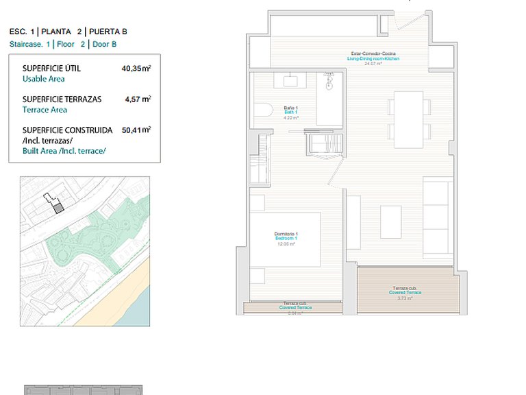Click the 'Staircase. 1' English label
Viewport: 526px width, 395px height.
tap(29, 44)
